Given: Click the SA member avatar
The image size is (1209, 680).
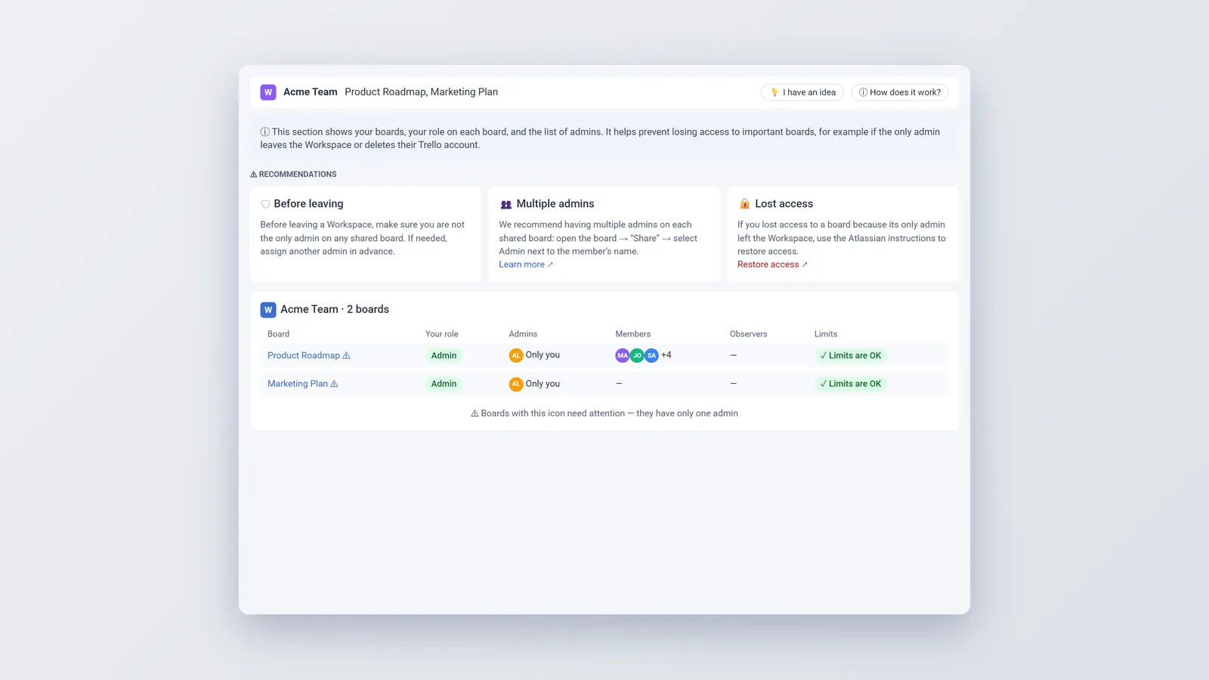Looking at the screenshot, I should pos(651,355).
